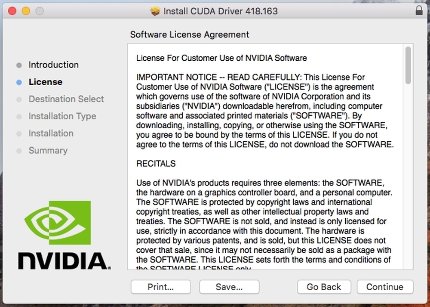Click the license text scrollbar thumb
Viewport: 430px width, 307px height.
click(408, 65)
